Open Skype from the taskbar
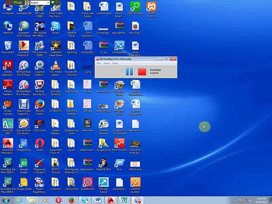272x204 pixels. pyautogui.click(x=85, y=200)
